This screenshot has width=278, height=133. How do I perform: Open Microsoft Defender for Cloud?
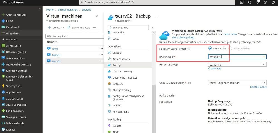[x=19, y=78]
